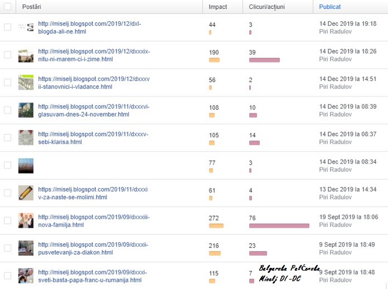Screen dimensions: 388x289
Task: Select checkbox of nitu-ni-marem-ci-i-zime post
Action: [8, 55]
